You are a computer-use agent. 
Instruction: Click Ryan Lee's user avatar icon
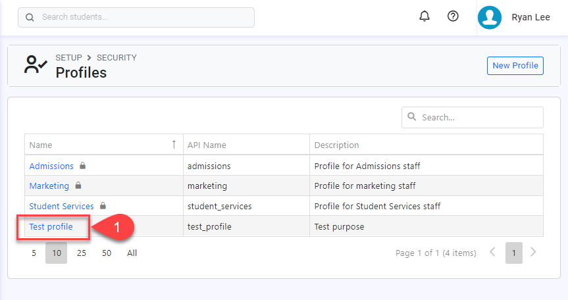[x=490, y=18]
